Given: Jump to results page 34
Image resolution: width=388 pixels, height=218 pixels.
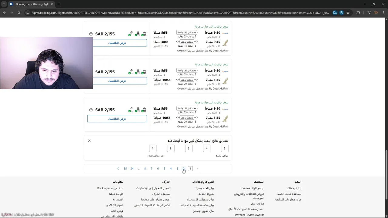Looking at the screenshot, I should (132, 169).
